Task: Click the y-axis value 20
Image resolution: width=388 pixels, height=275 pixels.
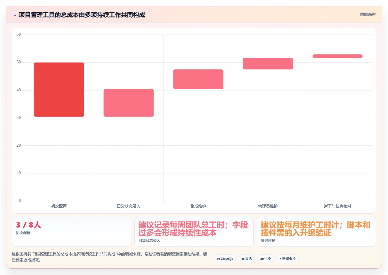Action: tap(19, 145)
